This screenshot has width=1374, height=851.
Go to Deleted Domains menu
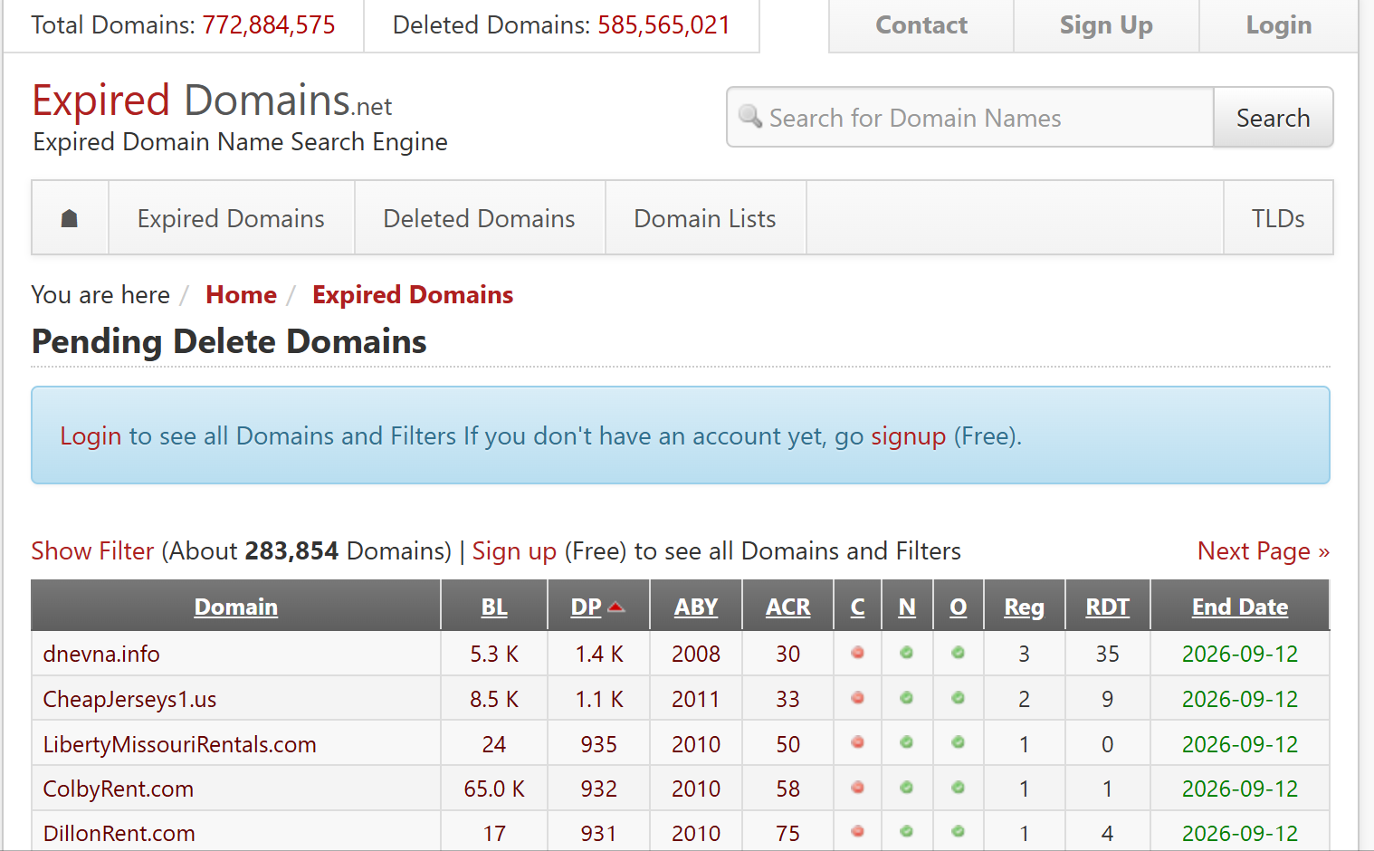(x=479, y=218)
